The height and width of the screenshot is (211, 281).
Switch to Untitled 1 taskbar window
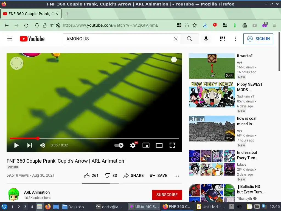211,207
